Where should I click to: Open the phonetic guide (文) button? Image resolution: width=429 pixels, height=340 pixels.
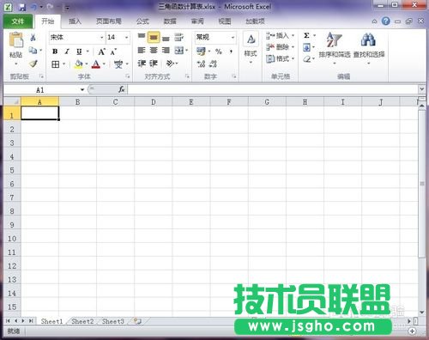118,64
